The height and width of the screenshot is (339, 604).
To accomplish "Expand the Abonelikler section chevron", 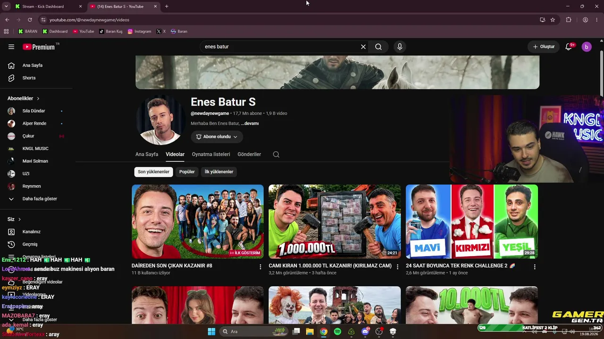I will coord(38,98).
